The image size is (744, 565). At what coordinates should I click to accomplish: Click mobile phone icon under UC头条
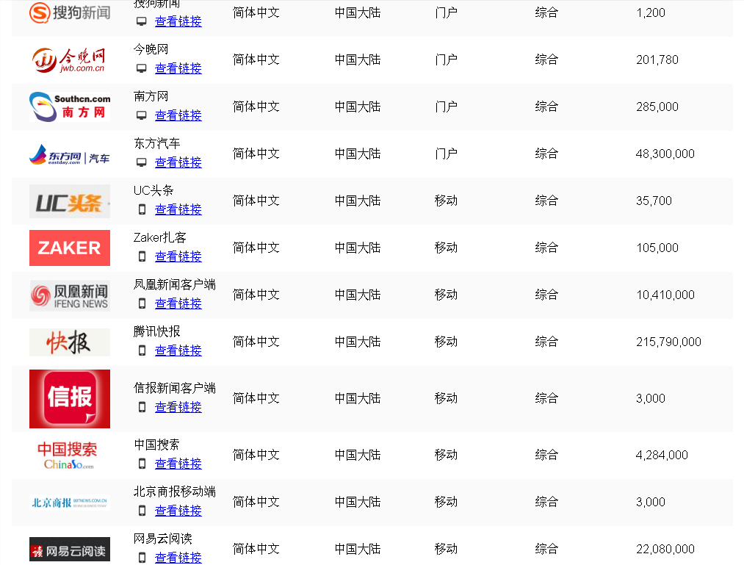tap(142, 209)
